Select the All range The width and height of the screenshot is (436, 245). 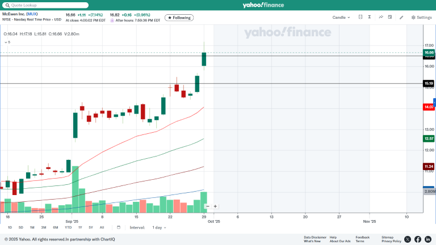point(102,227)
